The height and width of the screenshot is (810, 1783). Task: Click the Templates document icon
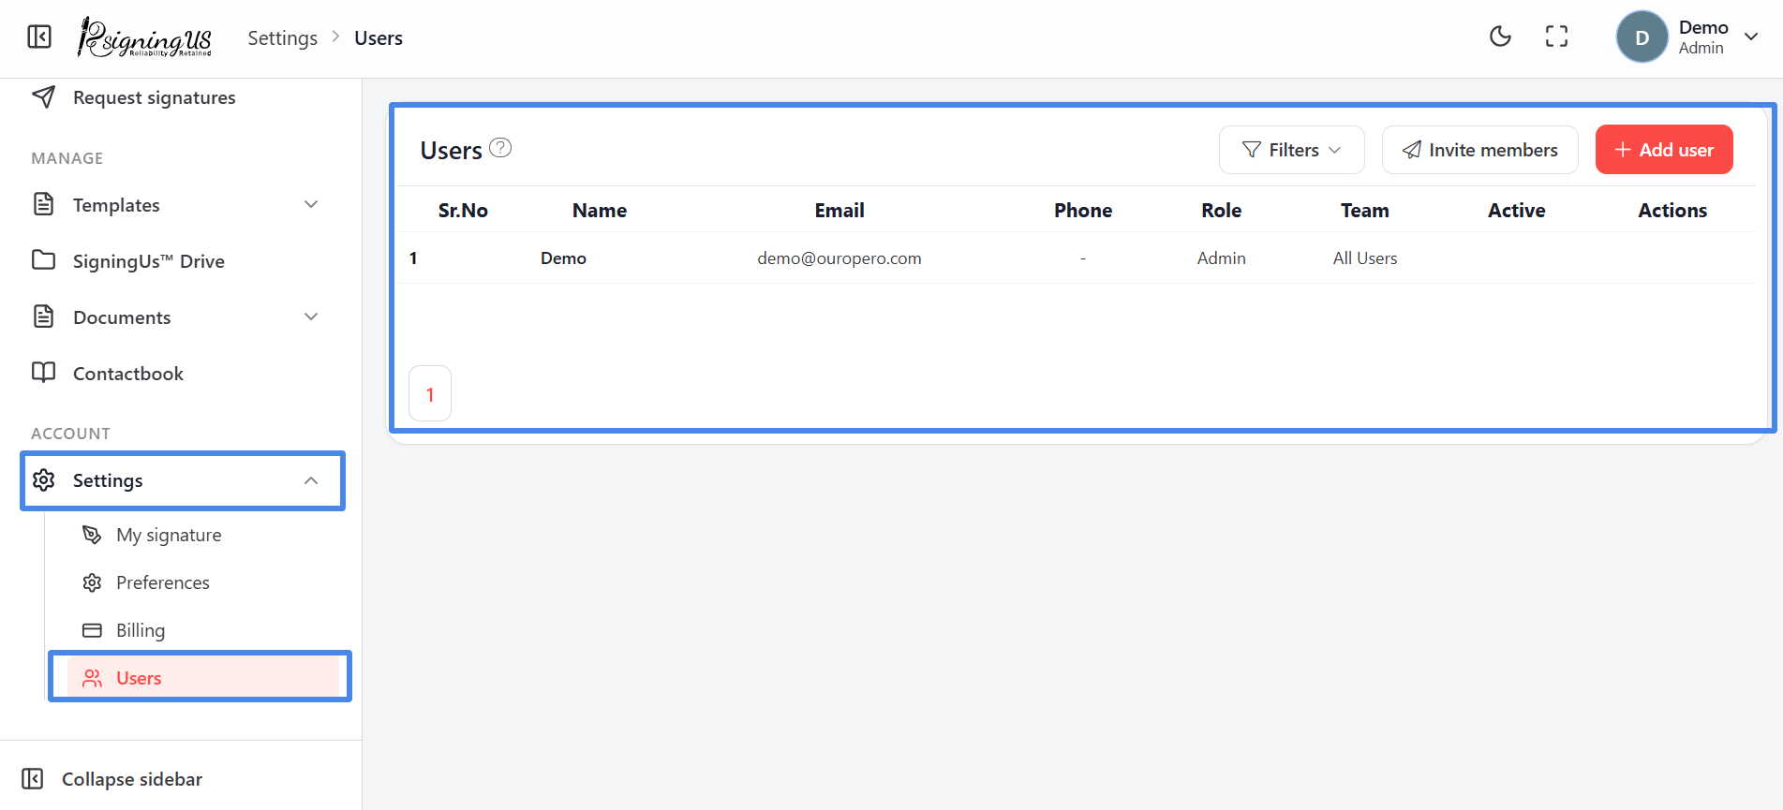(x=43, y=204)
